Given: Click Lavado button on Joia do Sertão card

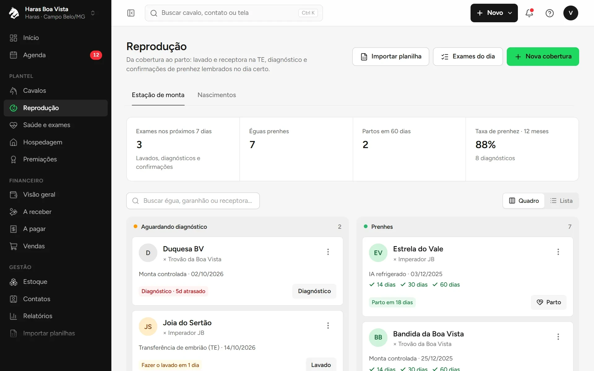Looking at the screenshot, I should (321, 365).
